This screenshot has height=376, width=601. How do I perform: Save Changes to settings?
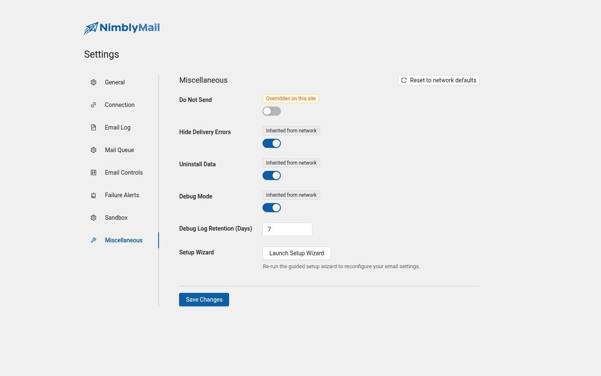coord(204,300)
